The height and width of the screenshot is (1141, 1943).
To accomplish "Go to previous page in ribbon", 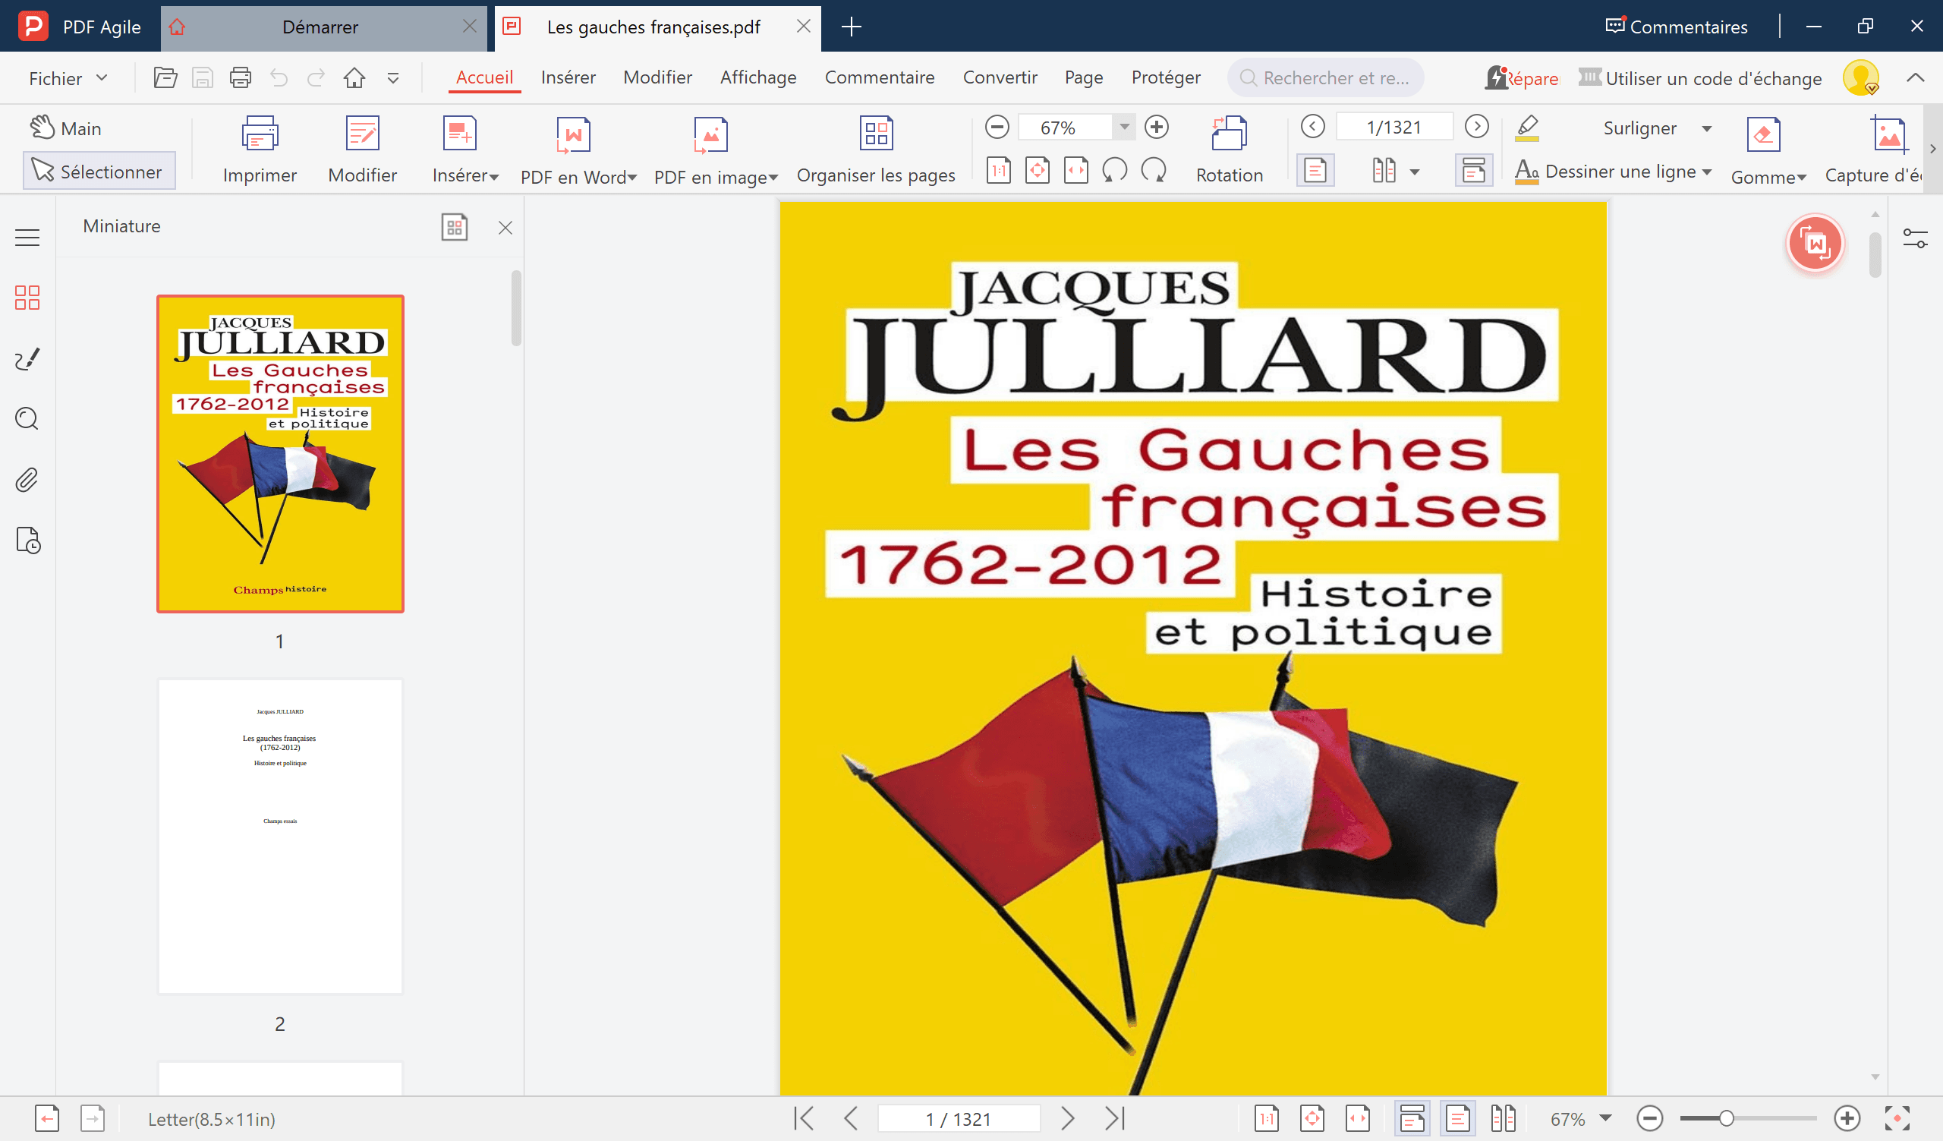I will [x=1312, y=127].
